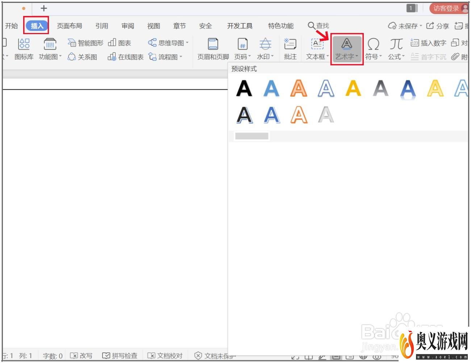Expand the 页码 dropdown arrow
The height and width of the screenshot is (363, 471).
tap(249, 57)
